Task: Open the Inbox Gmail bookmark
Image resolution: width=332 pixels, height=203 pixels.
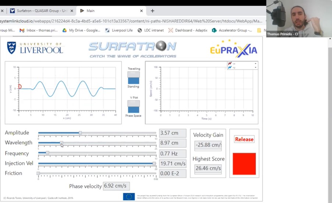Action: tap(39, 30)
